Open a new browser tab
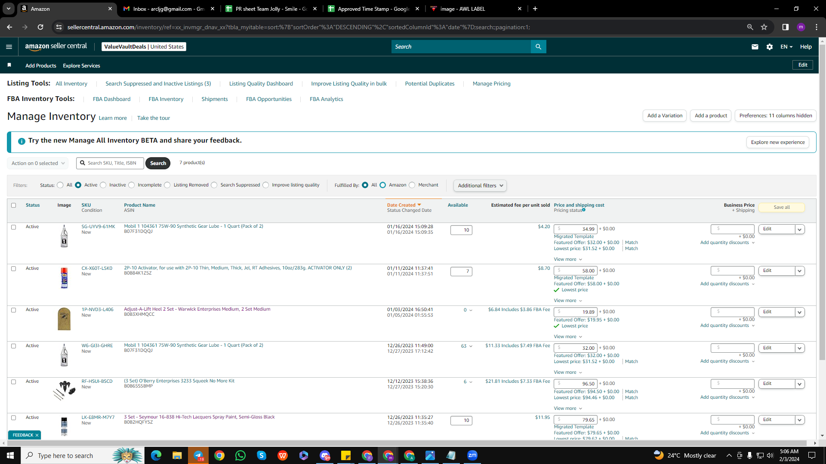The image size is (826, 464). (535, 9)
